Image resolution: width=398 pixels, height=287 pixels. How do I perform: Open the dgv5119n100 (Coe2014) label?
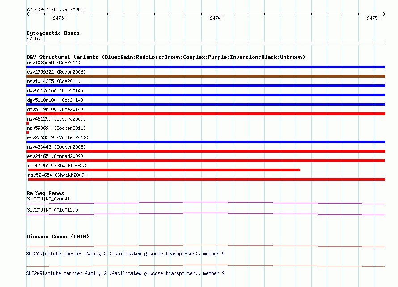(55, 109)
